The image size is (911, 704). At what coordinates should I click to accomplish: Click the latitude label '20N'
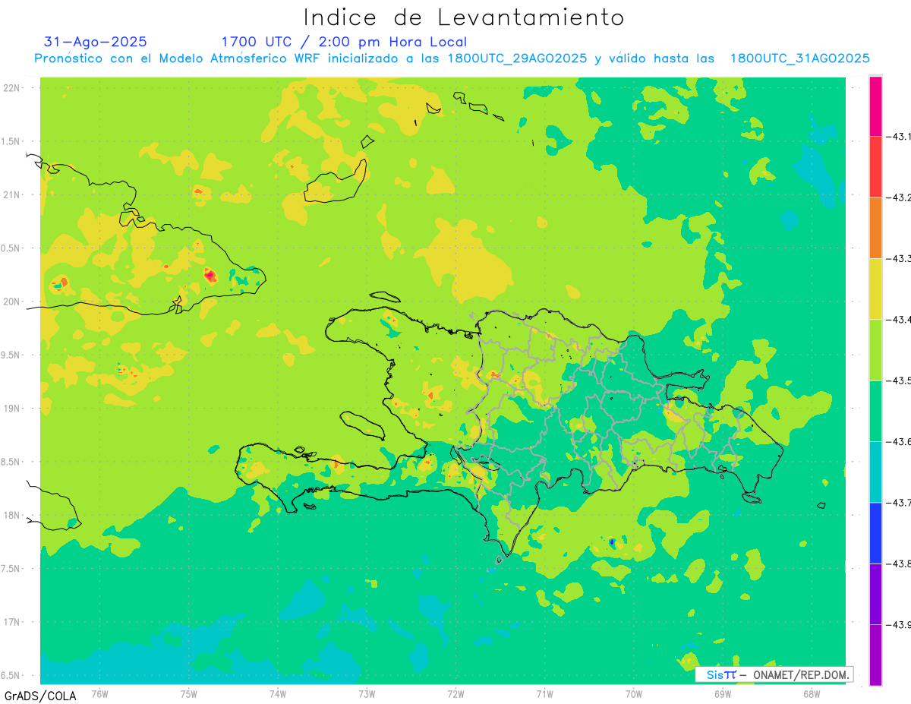[x=11, y=301]
